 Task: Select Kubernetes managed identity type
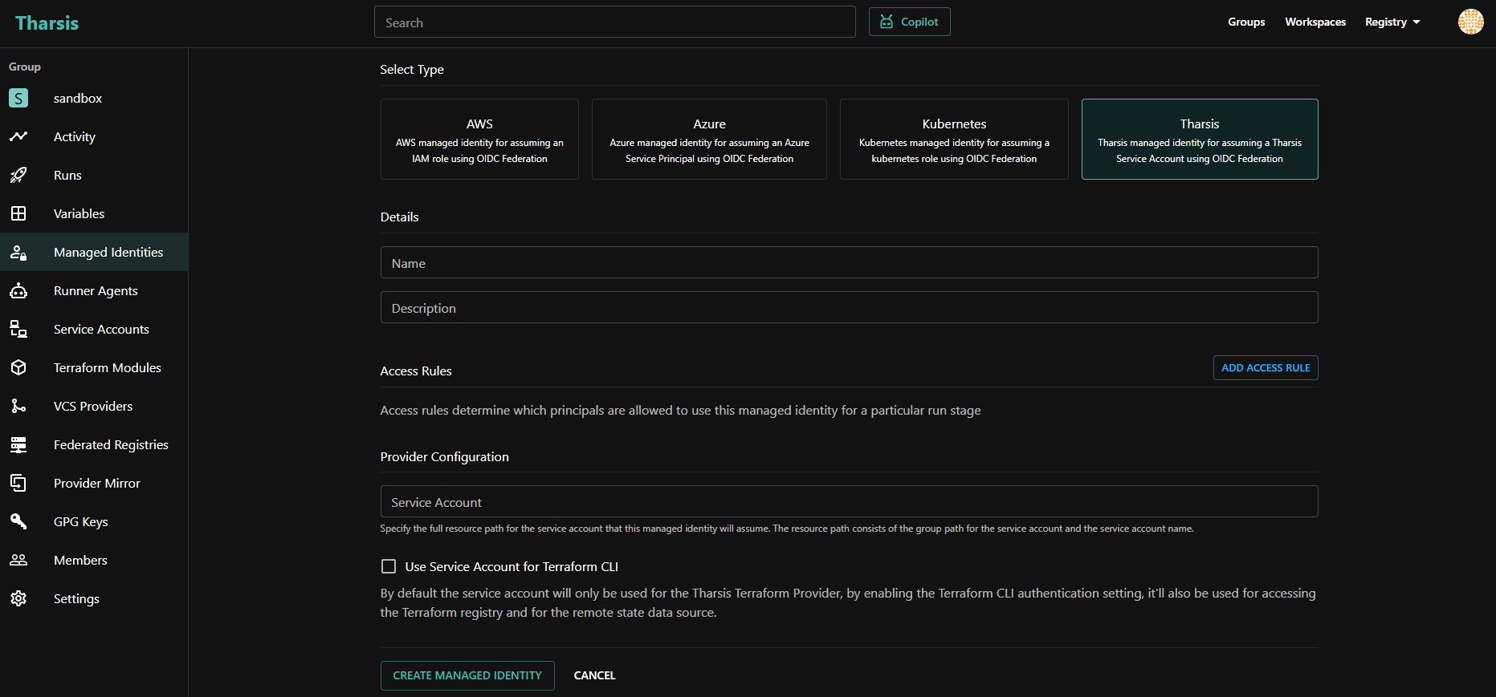point(954,139)
